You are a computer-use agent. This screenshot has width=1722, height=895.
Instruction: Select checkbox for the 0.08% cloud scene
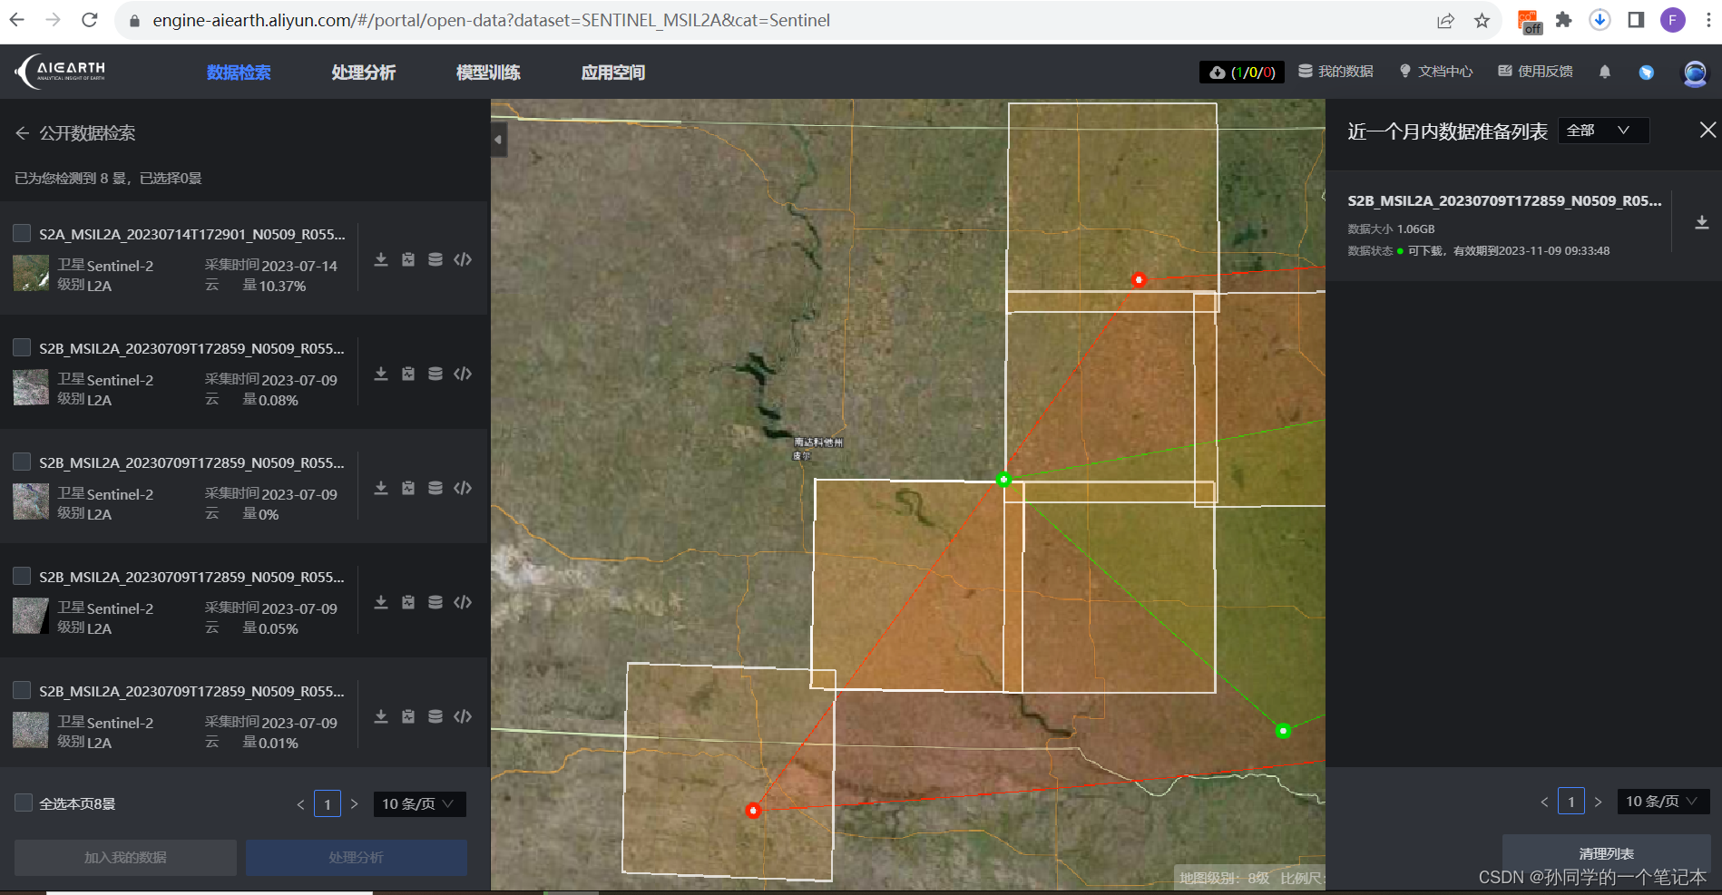(22, 347)
